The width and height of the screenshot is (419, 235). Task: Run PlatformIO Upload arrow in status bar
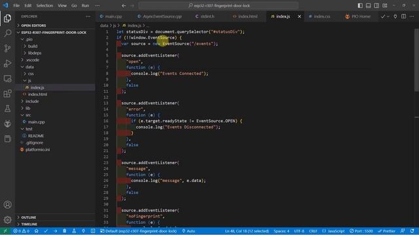(x=55, y=231)
